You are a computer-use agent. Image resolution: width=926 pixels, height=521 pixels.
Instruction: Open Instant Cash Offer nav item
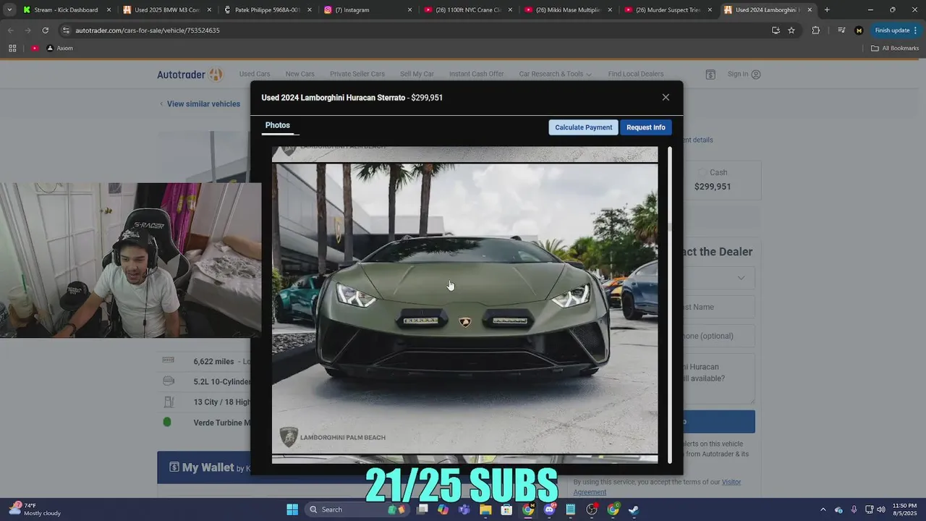click(x=476, y=74)
